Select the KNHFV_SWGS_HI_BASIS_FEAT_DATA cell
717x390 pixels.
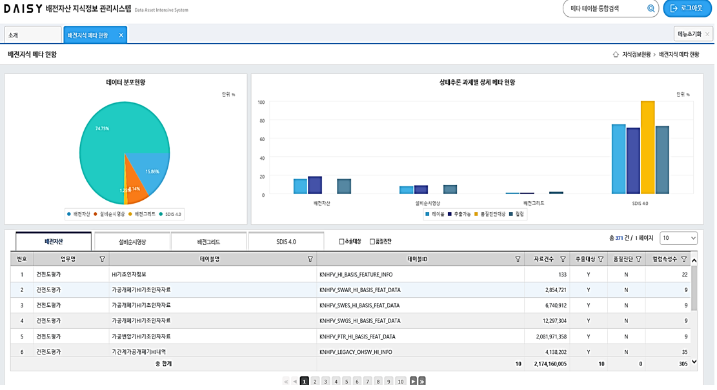tap(420, 321)
